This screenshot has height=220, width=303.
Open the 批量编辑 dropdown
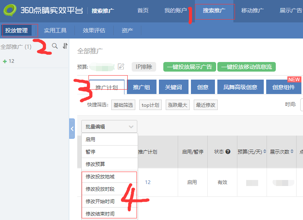click(109, 127)
